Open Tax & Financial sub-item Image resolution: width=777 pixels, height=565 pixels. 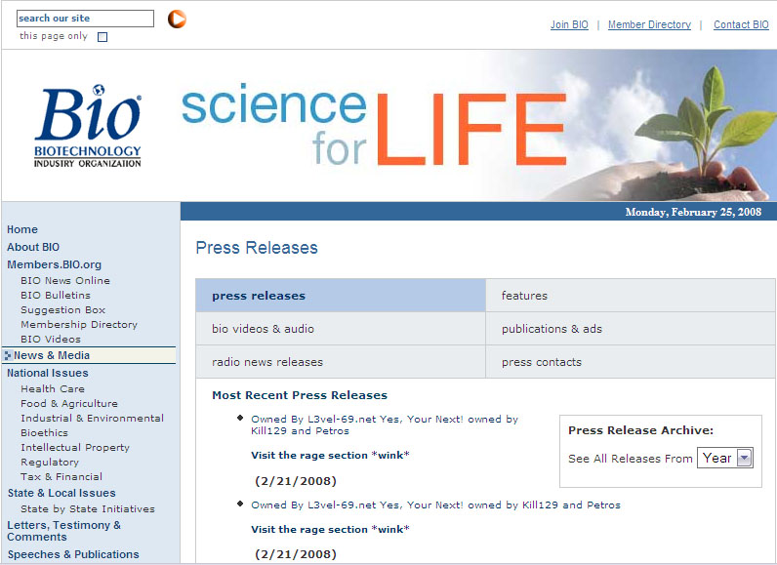61,477
